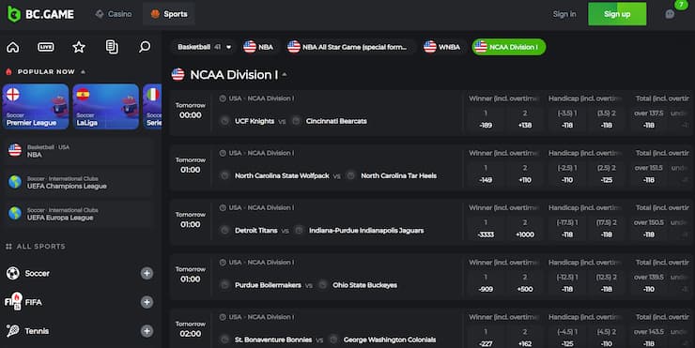Collapse the Popular Now section

click(x=83, y=71)
